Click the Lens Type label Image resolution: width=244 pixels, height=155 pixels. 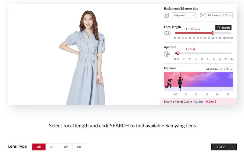17,146
